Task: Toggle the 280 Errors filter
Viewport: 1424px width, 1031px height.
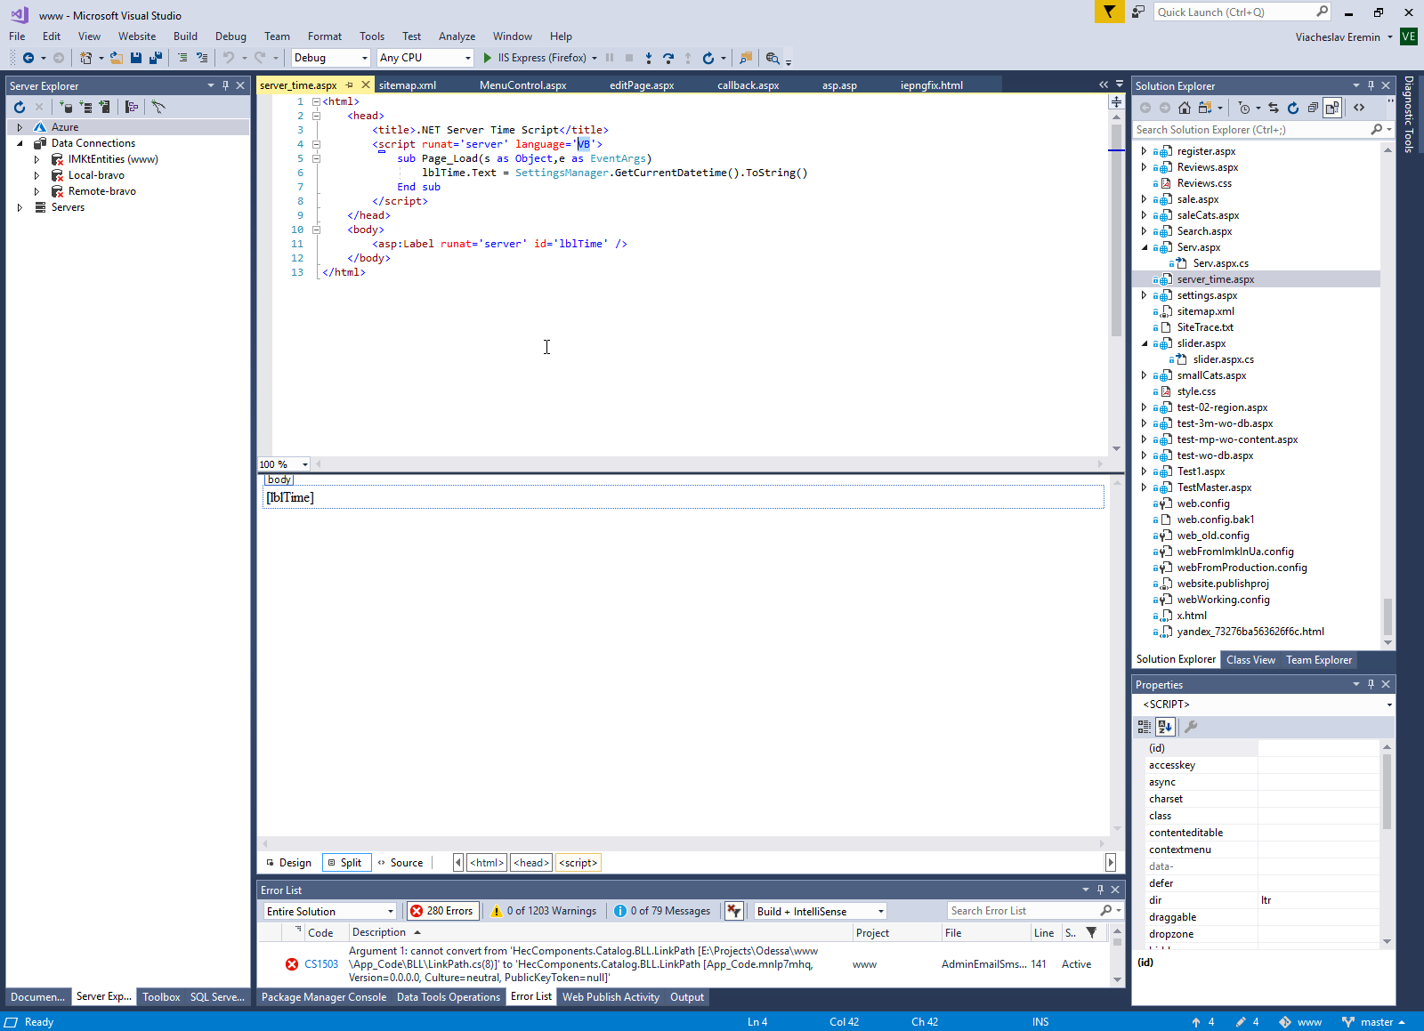Action: (442, 911)
